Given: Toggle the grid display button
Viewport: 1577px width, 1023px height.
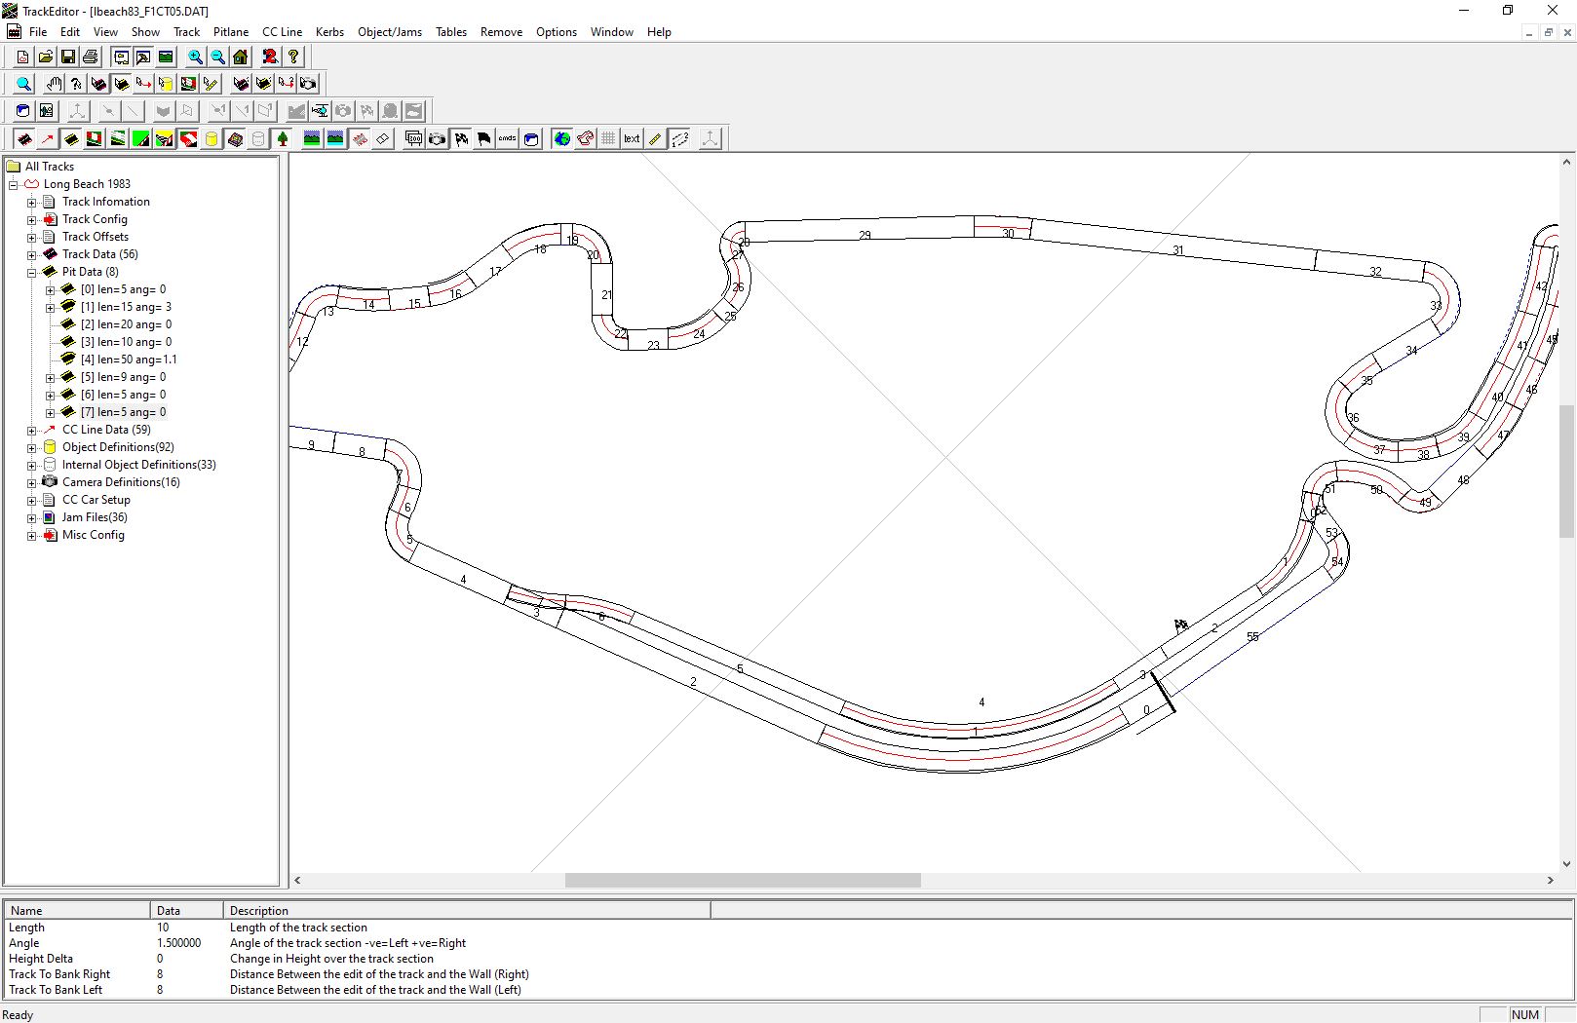Looking at the screenshot, I should (x=608, y=139).
